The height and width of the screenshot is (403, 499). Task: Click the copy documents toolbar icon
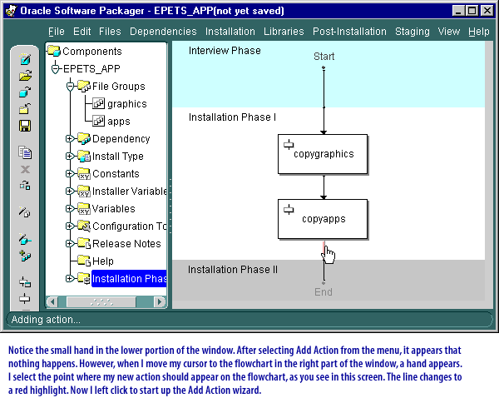(x=25, y=152)
